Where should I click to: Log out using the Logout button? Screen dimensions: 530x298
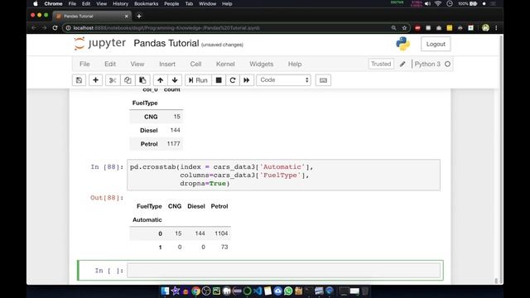click(x=436, y=44)
